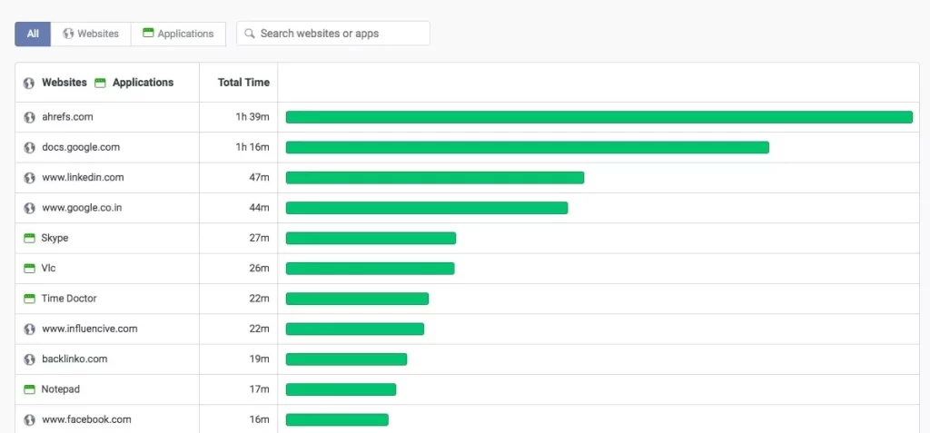Select the All filter tab
This screenshot has width=930, height=433.
(34, 34)
